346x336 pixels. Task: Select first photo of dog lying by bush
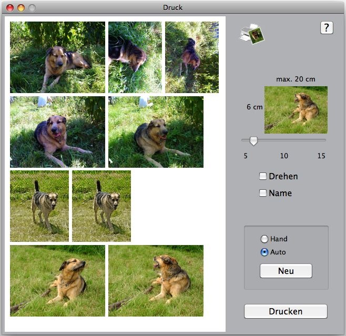coord(57,57)
